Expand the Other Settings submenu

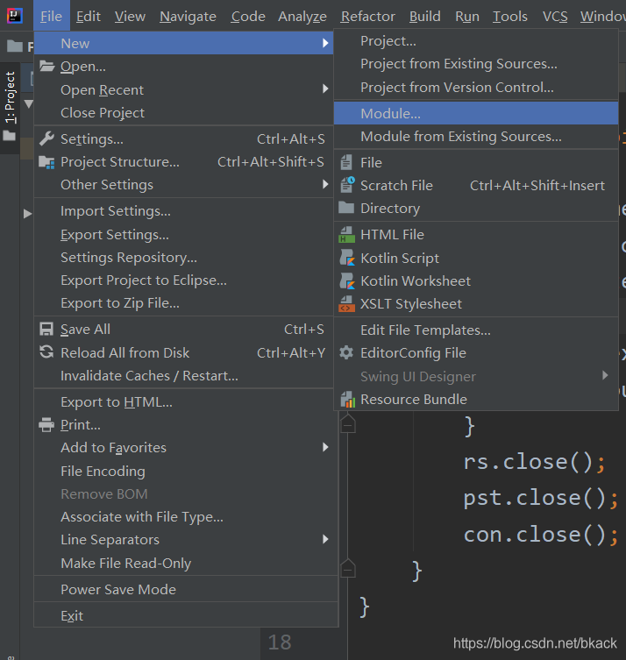tap(325, 185)
